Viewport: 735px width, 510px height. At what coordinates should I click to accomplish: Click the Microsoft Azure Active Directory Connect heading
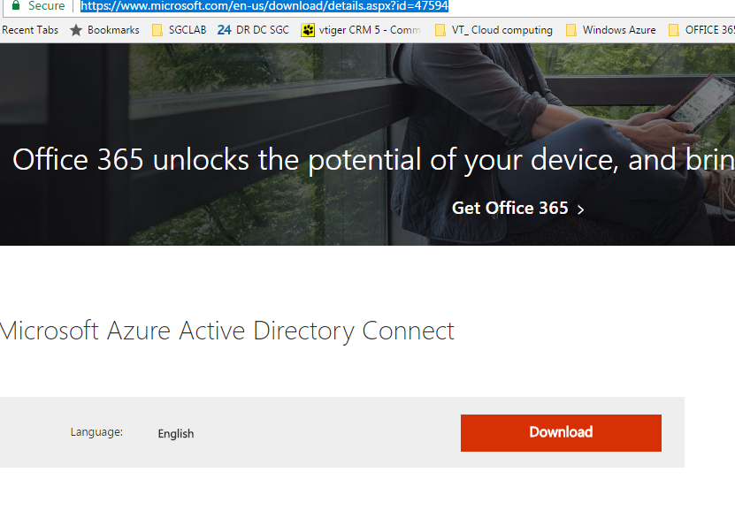coord(227,331)
